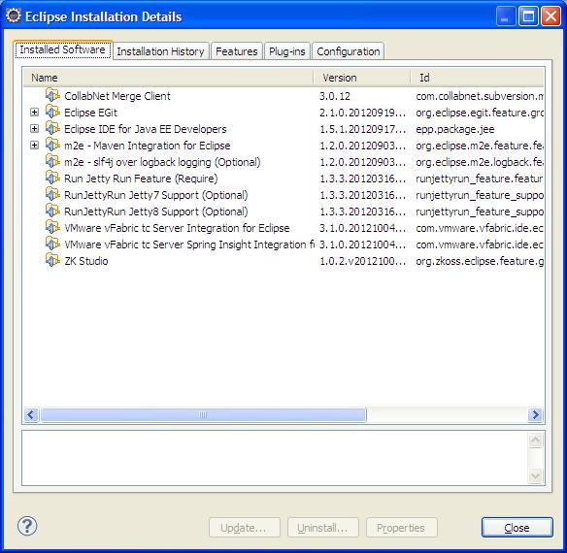This screenshot has width=567, height=553.
Task: Maximize the Installation Details window
Action: point(528,16)
